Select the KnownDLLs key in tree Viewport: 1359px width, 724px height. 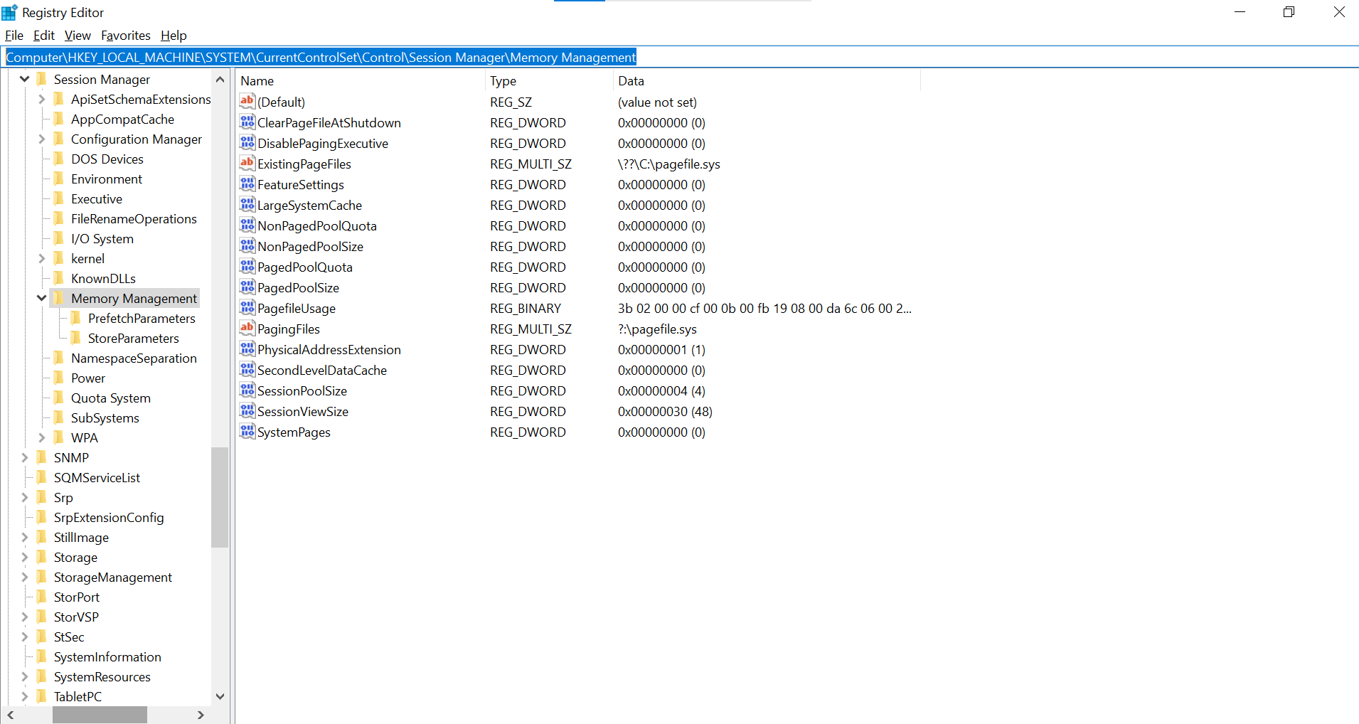point(103,278)
